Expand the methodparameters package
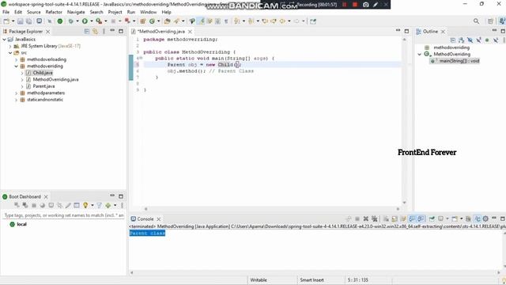506x285 pixels. (16, 93)
